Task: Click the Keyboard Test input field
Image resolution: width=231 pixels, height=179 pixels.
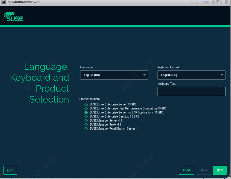Action: pyautogui.click(x=191, y=91)
